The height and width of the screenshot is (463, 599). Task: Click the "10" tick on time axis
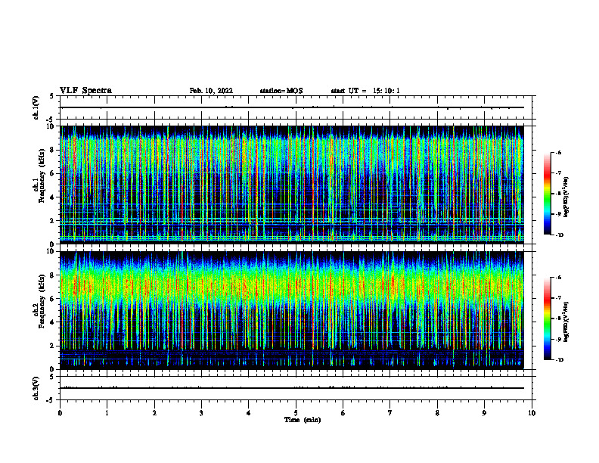[x=532, y=413]
